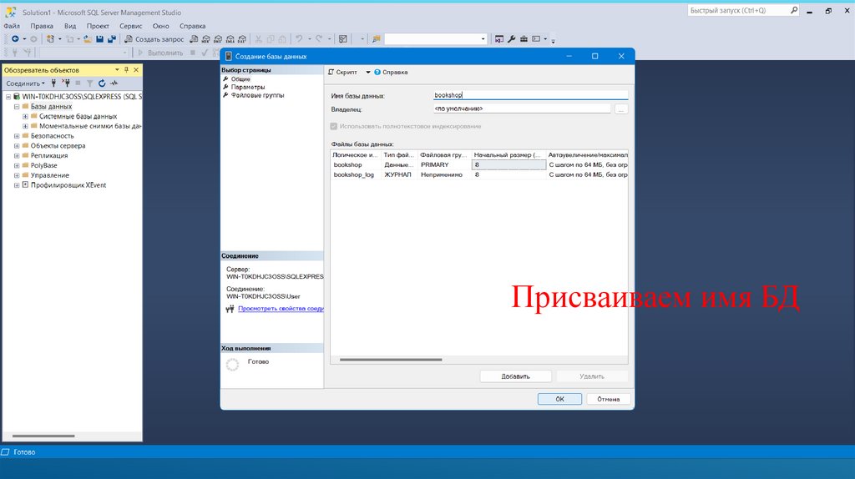Click the Отмена button
855x479 pixels.
point(609,399)
